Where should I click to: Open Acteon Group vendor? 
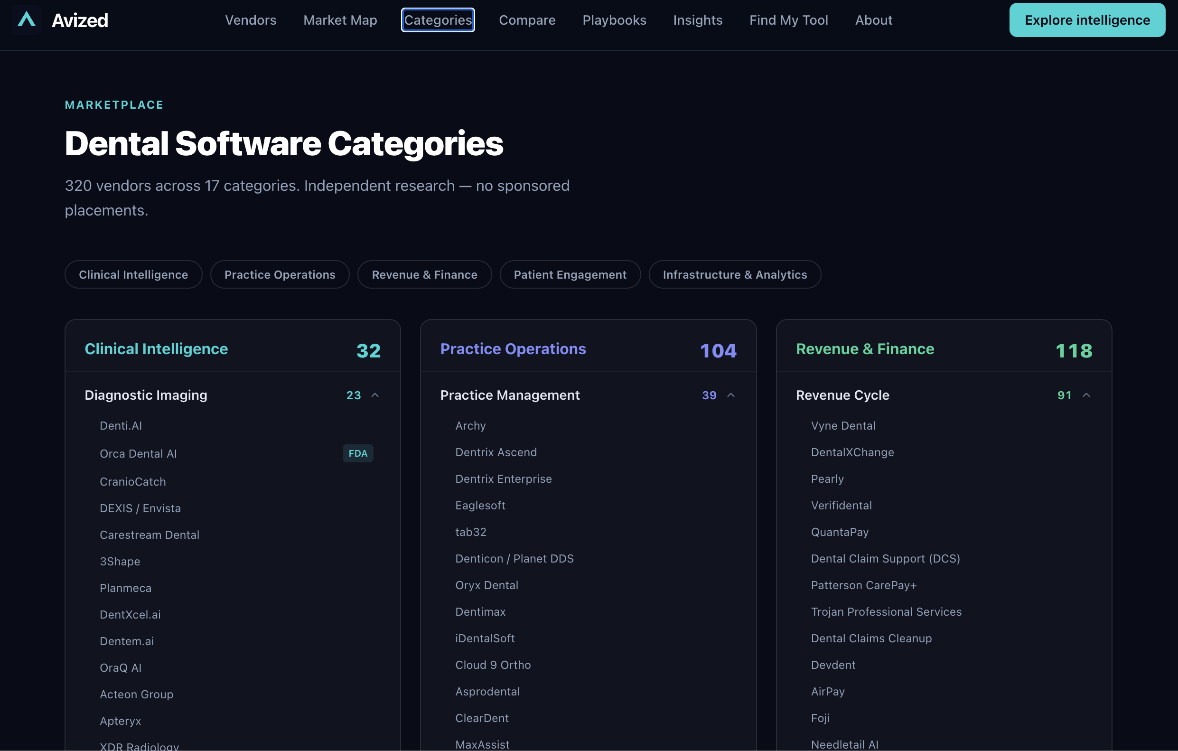tap(137, 694)
